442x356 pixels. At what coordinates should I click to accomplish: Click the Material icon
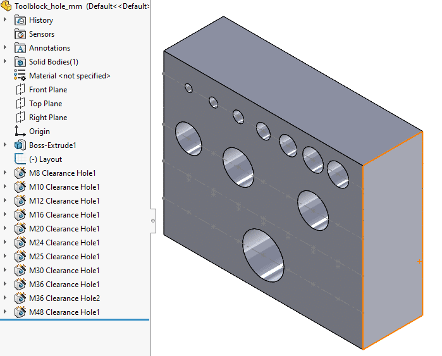(20, 75)
